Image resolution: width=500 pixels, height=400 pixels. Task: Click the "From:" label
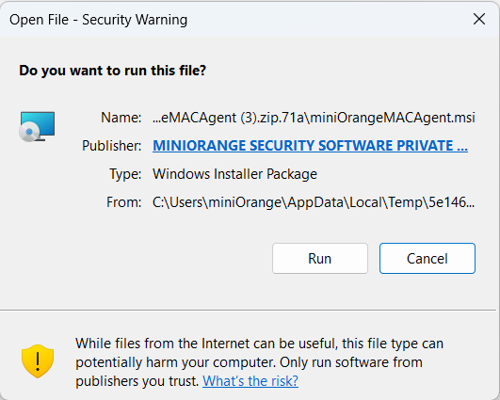(123, 202)
